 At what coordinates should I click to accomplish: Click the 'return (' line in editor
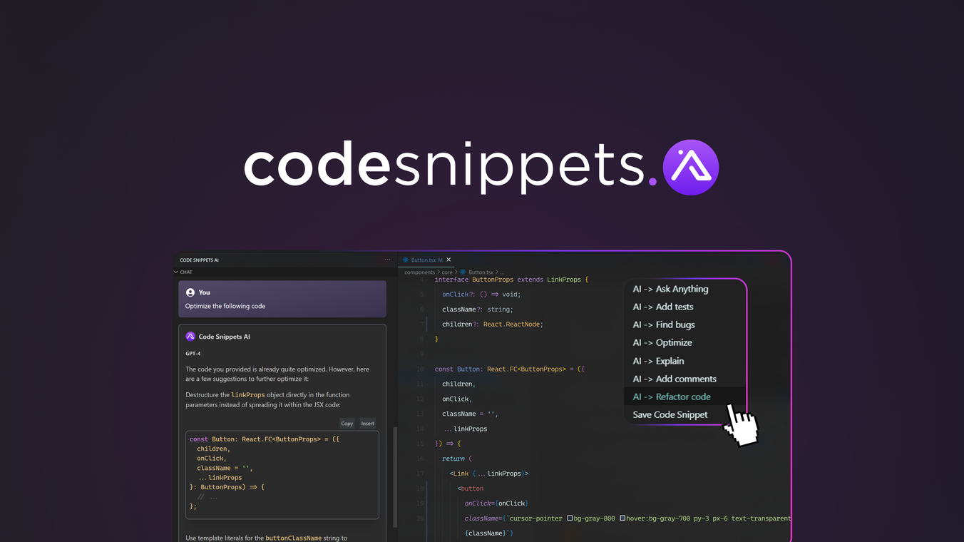tap(457, 459)
